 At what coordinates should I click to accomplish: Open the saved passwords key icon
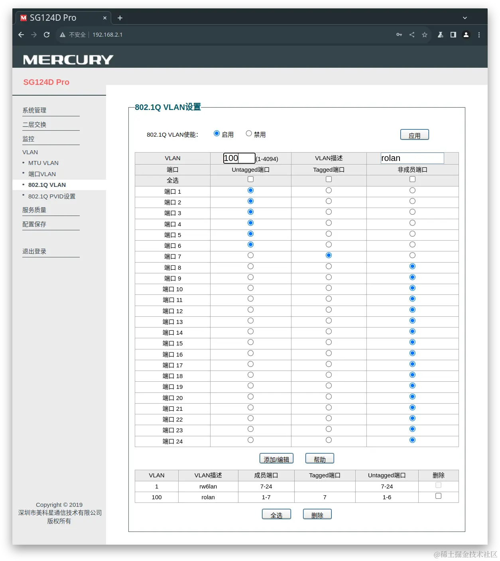click(x=399, y=35)
